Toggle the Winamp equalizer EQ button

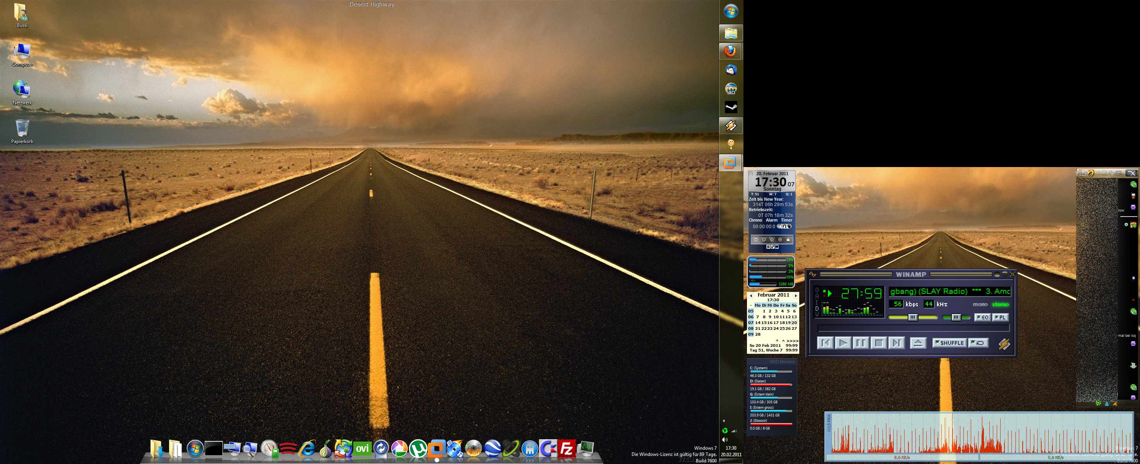click(982, 317)
